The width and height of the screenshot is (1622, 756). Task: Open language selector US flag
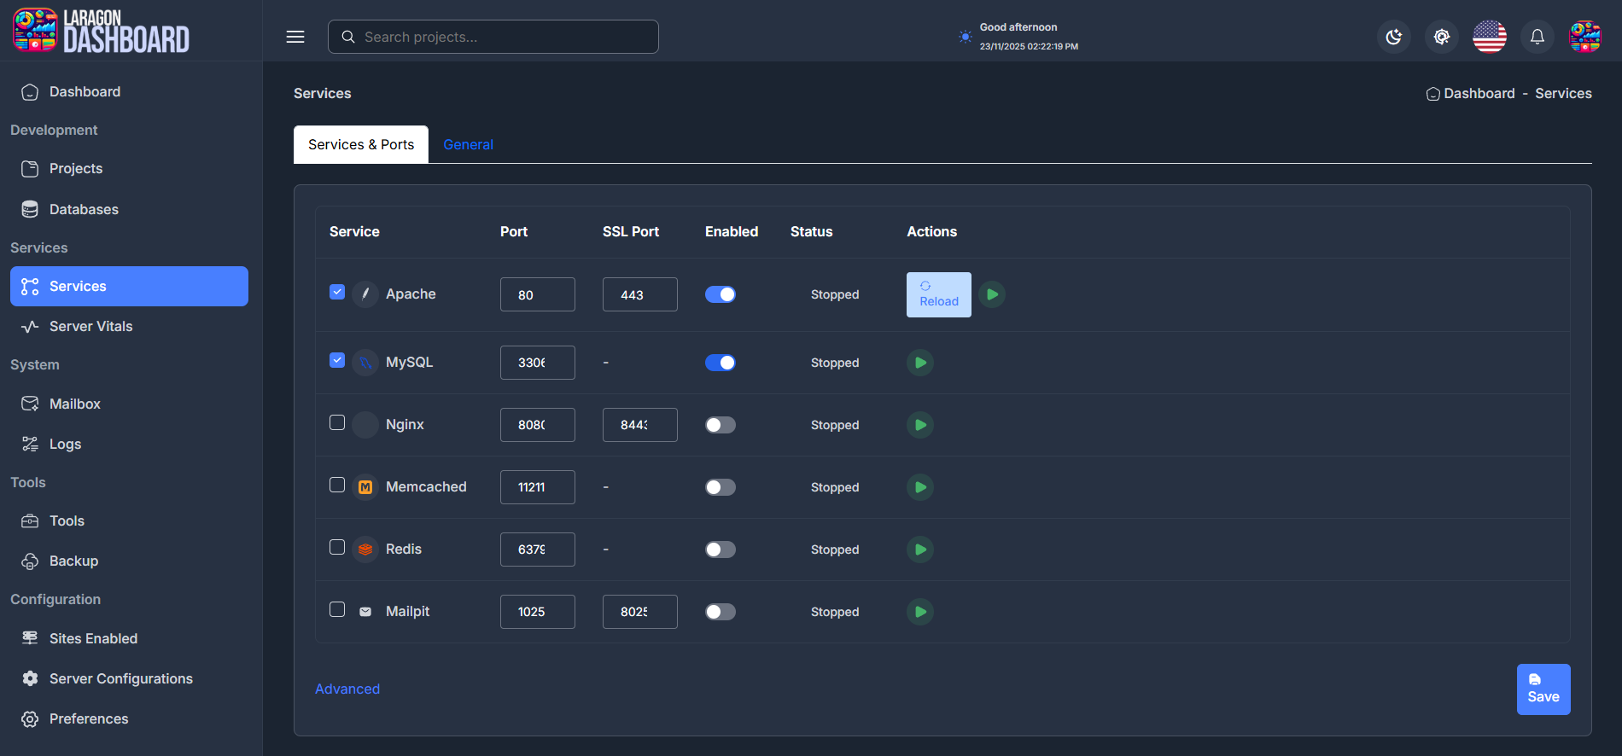1490,37
